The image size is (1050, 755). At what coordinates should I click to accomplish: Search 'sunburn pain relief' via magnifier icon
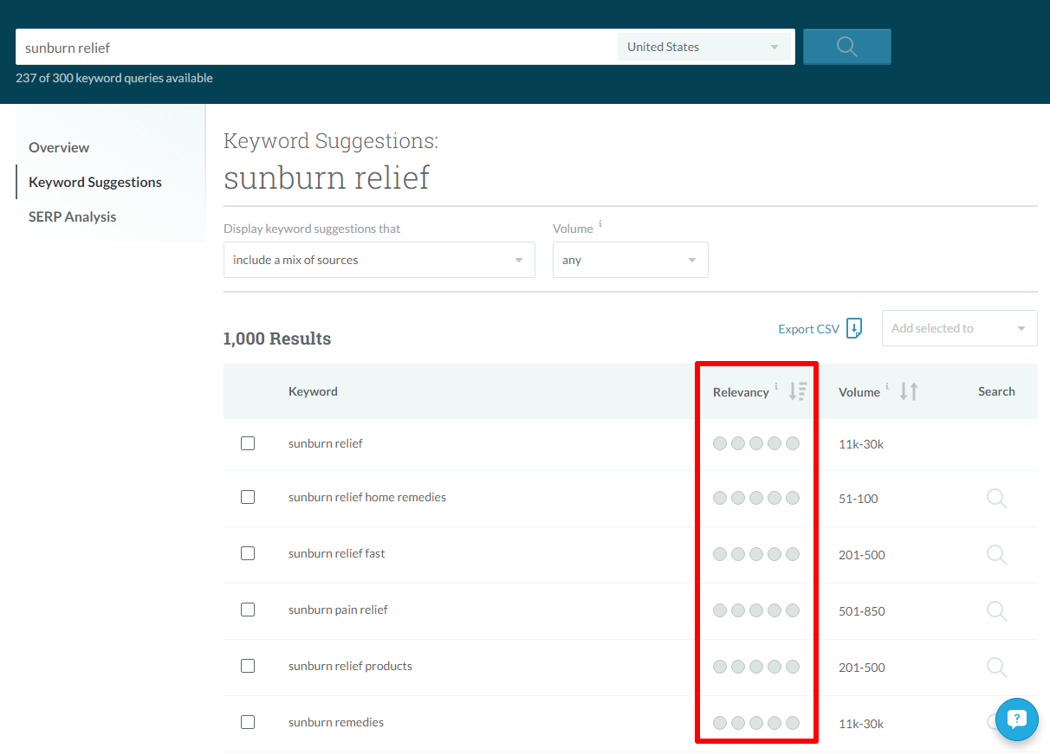(996, 610)
